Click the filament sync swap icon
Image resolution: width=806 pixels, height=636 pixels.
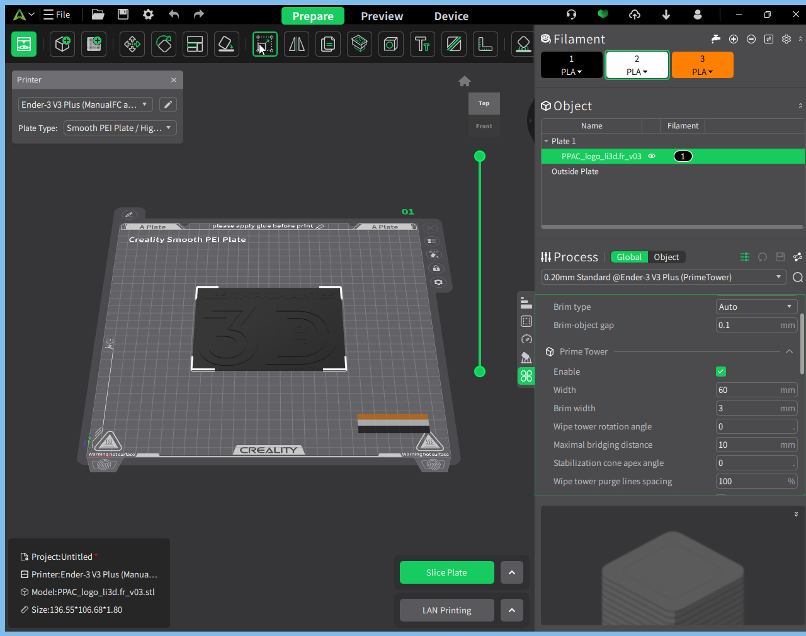click(x=769, y=39)
